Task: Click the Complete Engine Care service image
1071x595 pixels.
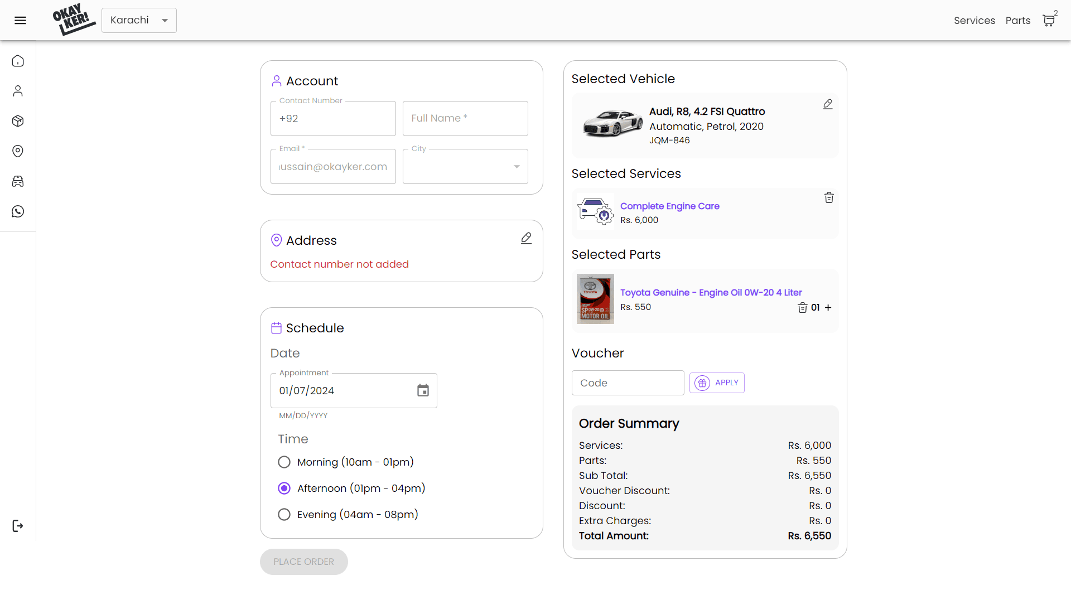Action: click(595, 212)
